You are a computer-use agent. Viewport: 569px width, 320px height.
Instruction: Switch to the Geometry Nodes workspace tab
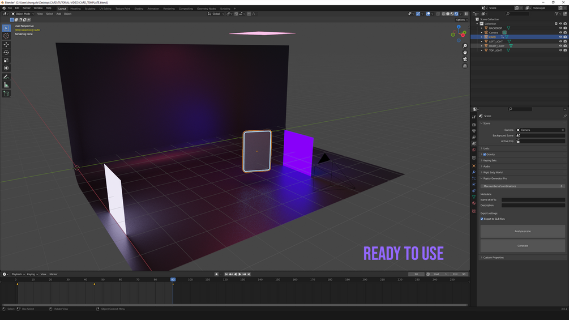click(x=206, y=8)
